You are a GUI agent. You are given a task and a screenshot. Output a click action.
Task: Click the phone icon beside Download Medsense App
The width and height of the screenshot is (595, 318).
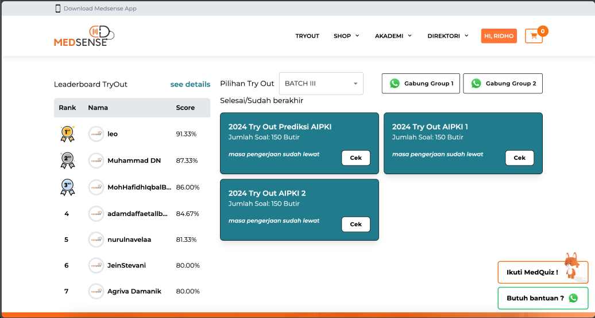[57, 9]
